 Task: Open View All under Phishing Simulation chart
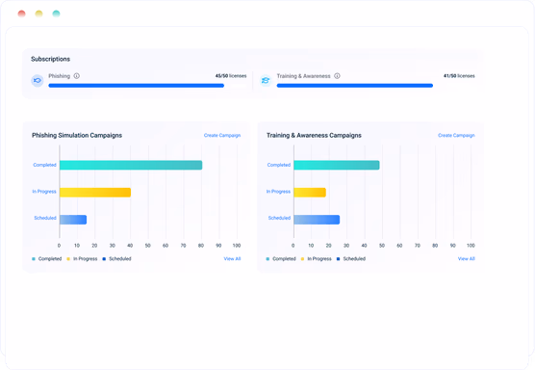click(x=232, y=258)
